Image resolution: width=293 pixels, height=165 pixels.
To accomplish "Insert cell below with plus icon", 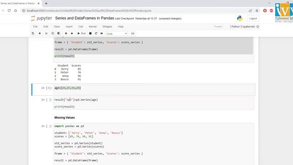I will (x=40, y=33).
